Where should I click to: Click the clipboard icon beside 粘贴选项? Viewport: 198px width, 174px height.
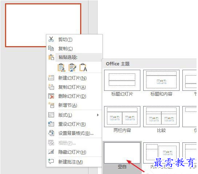tap(51, 57)
